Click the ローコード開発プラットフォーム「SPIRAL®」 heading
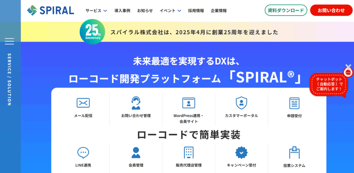The image size is (354, 173). pyautogui.click(x=185, y=78)
